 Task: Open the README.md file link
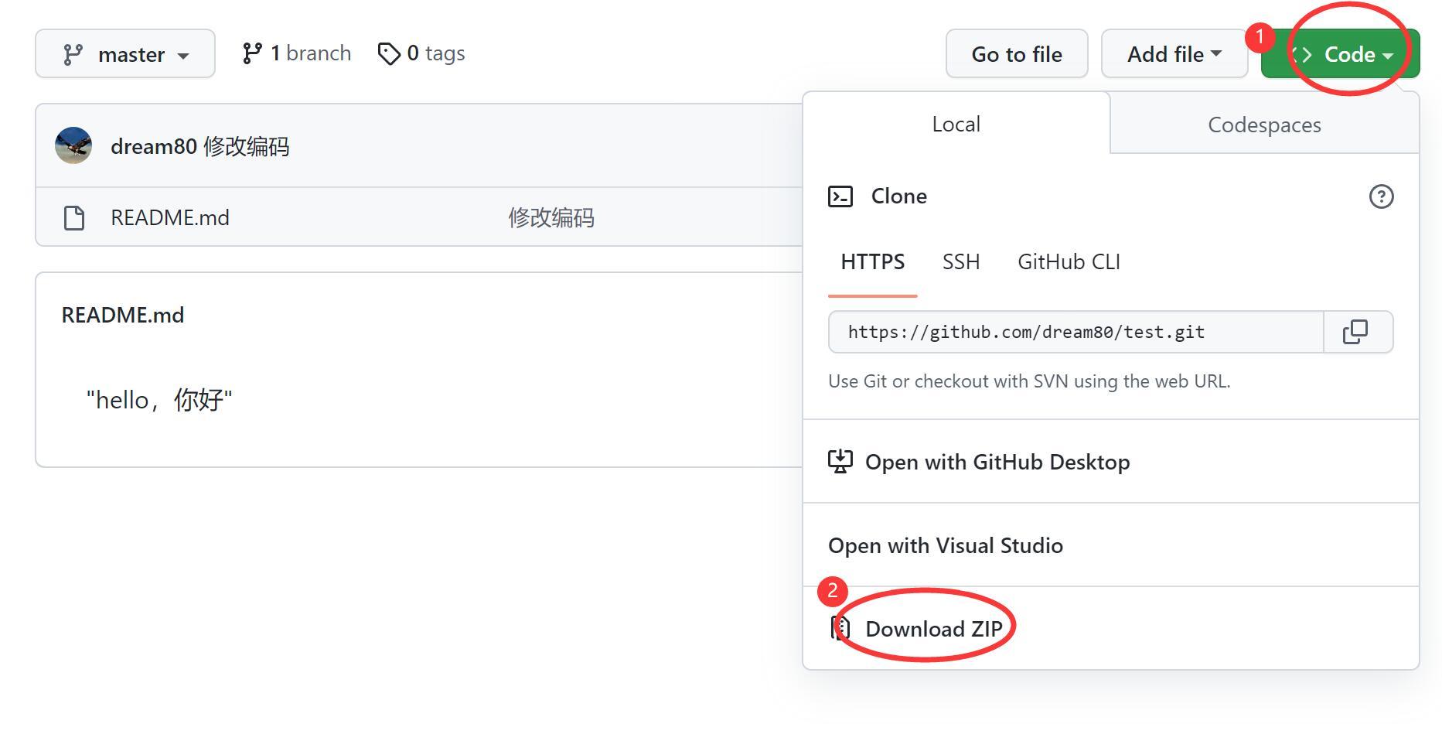click(170, 217)
